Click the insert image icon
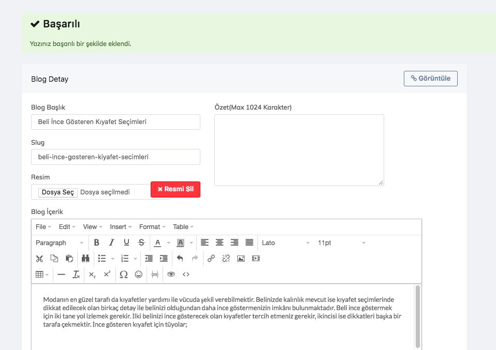Screen dimensions: 496x350 pyautogui.click(x=241, y=258)
